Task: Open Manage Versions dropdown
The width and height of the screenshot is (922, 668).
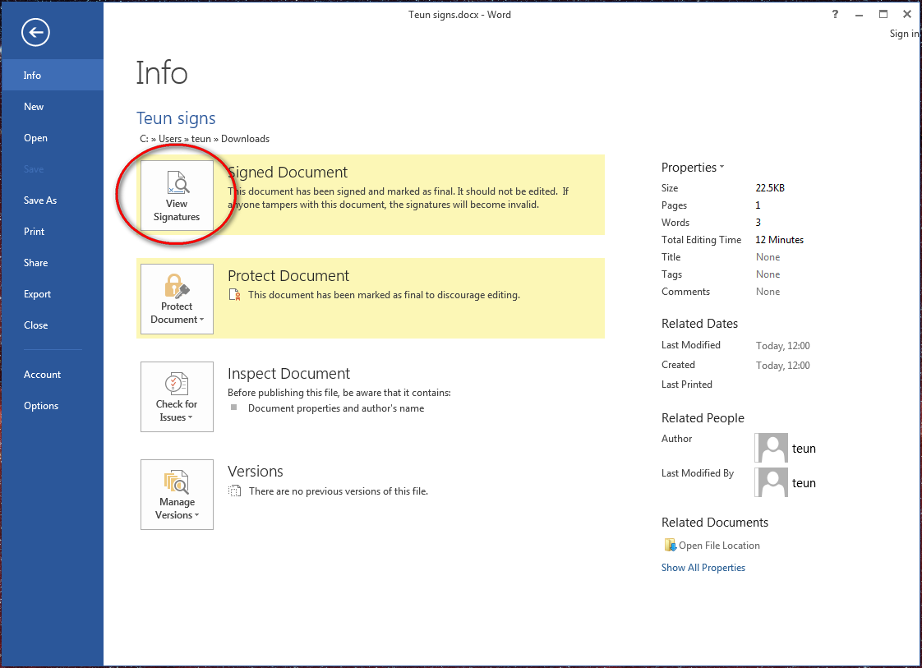Action: pos(177,495)
